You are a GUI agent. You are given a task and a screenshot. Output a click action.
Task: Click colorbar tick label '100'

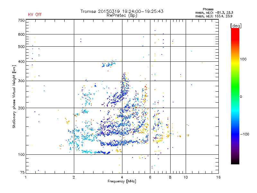(x=243, y=59)
